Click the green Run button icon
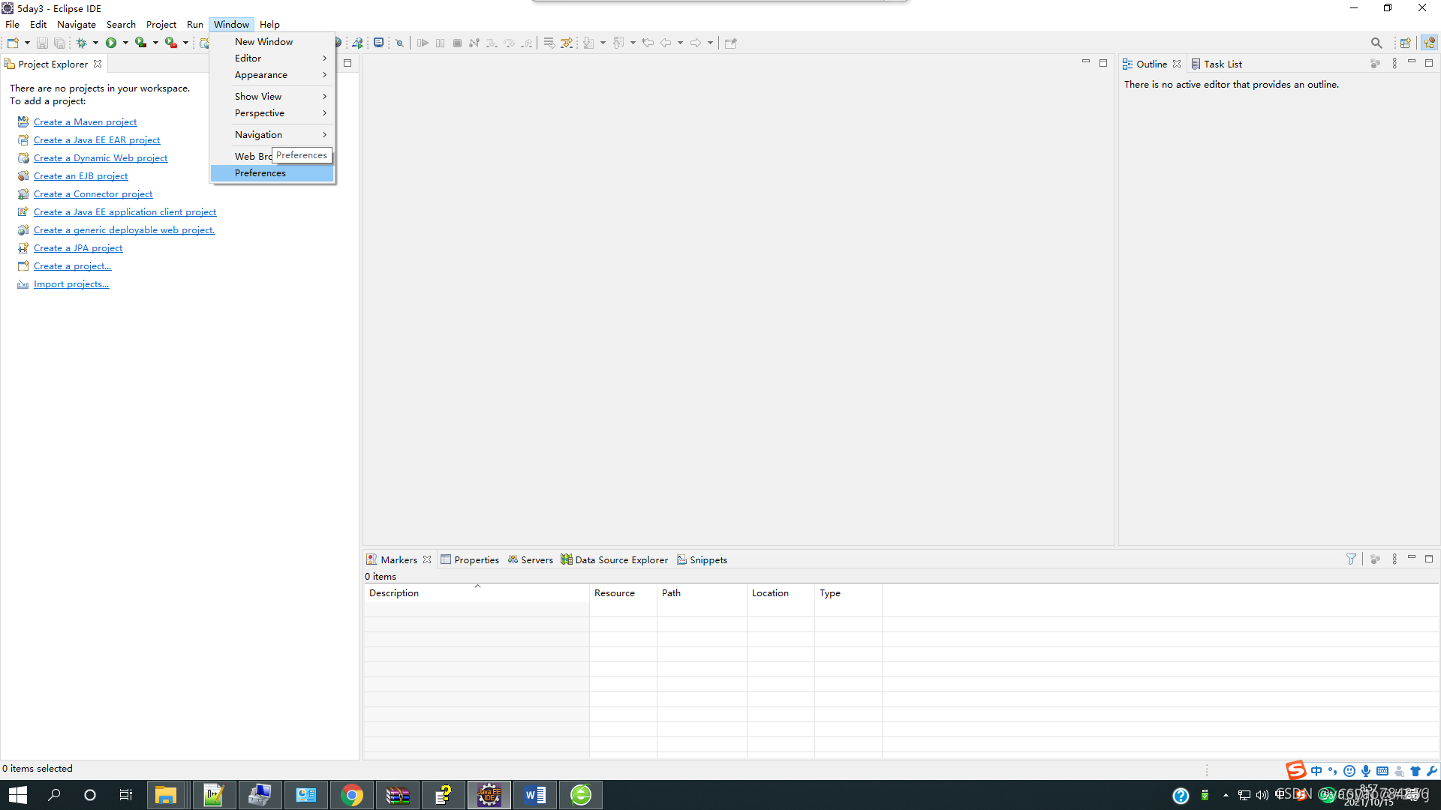Viewport: 1441px width, 810px height. [111, 43]
